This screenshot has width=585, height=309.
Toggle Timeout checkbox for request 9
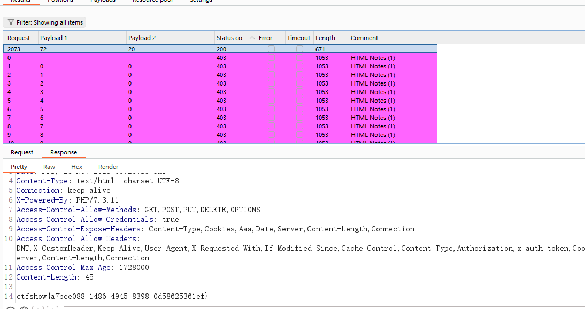pos(299,135)
